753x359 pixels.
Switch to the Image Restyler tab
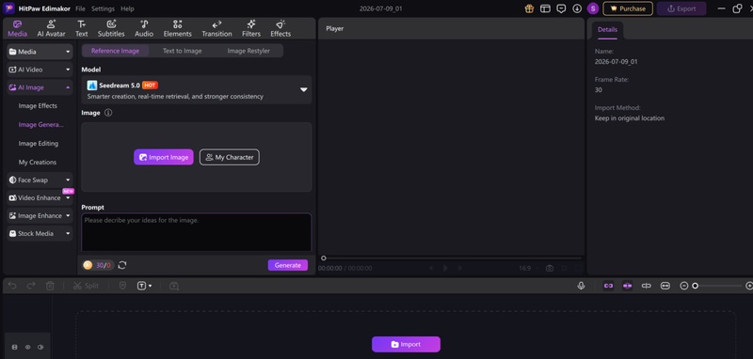pos(248,51)
